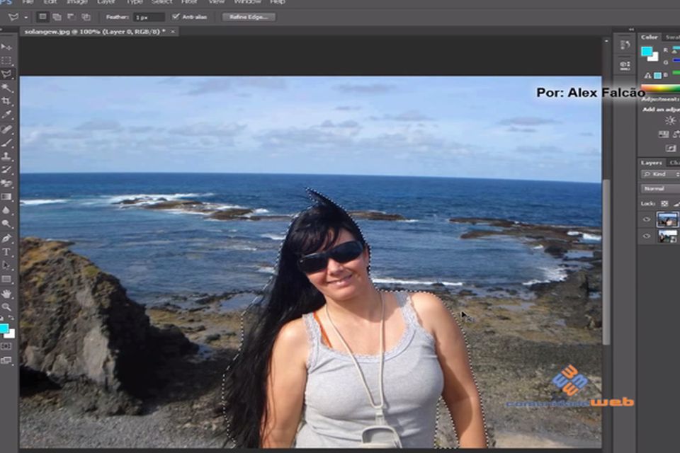Click Brightness/Contrast adjustment sun icon

coord(670,120)
